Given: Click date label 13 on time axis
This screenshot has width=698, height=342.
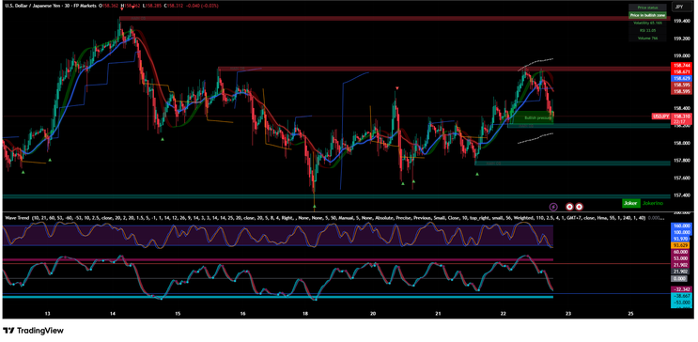Looking at the screenshot, I should [48, 314].
